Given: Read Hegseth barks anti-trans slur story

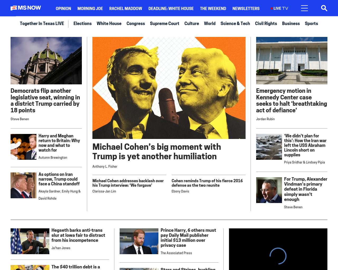Looking at the screenshot, I should (x=78, y=235).
